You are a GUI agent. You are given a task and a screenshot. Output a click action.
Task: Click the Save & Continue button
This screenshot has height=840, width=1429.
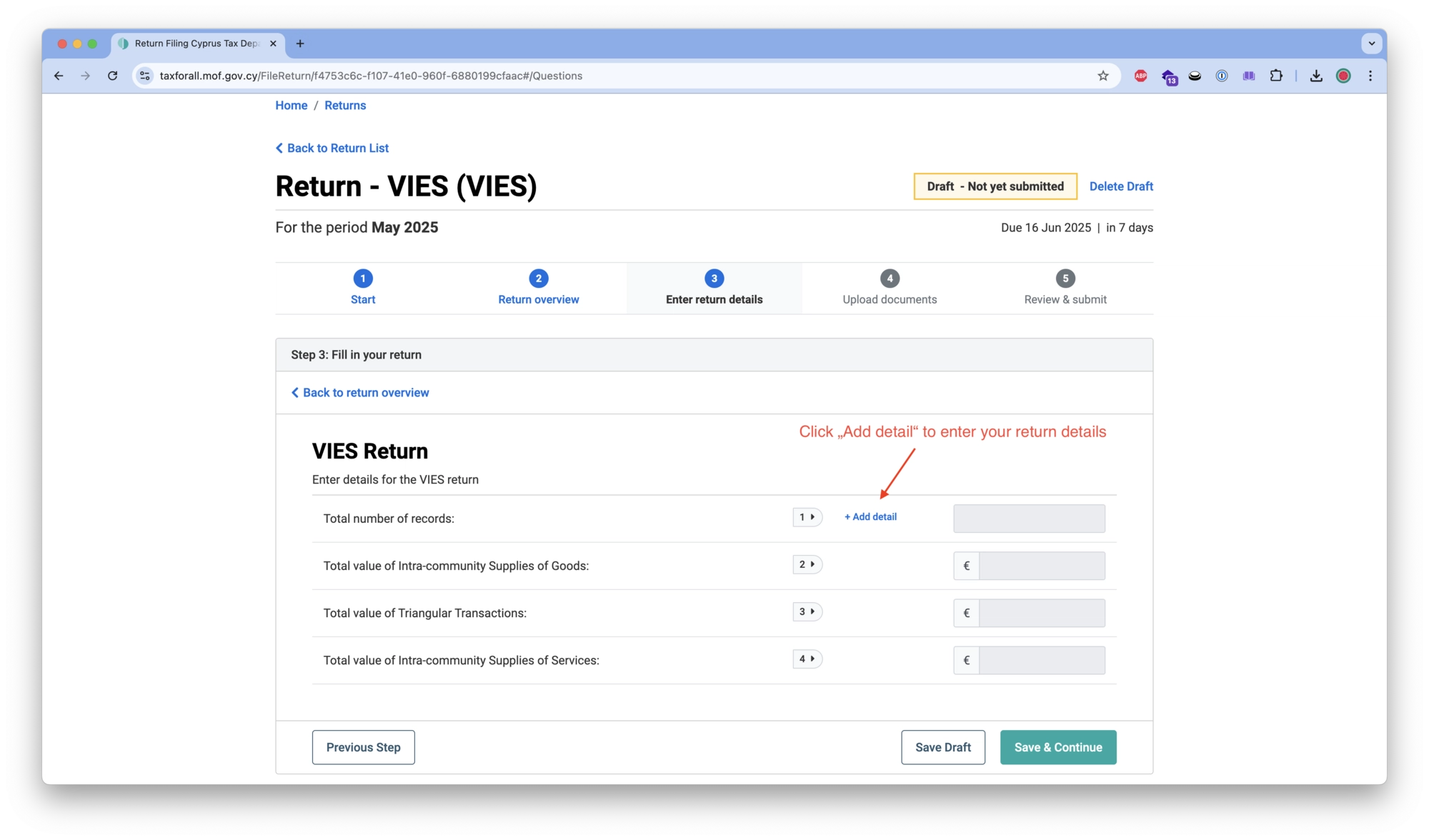(1057, 746)
